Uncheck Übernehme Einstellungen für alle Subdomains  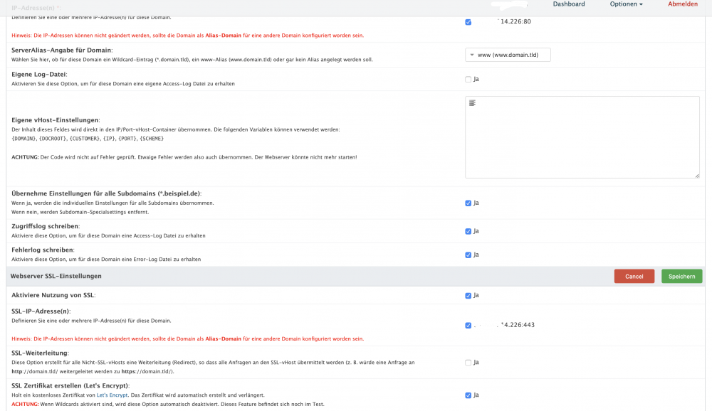click(468, 202)
